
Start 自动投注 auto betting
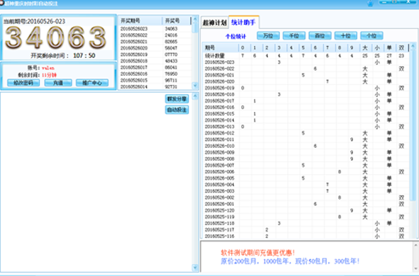(177, 110)
